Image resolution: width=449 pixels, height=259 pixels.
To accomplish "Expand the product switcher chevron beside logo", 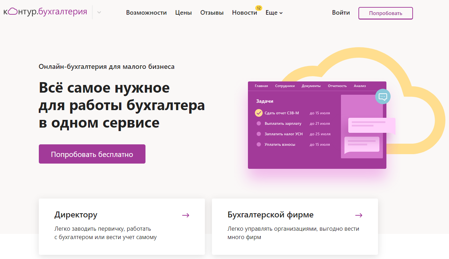I will (99, 13).
